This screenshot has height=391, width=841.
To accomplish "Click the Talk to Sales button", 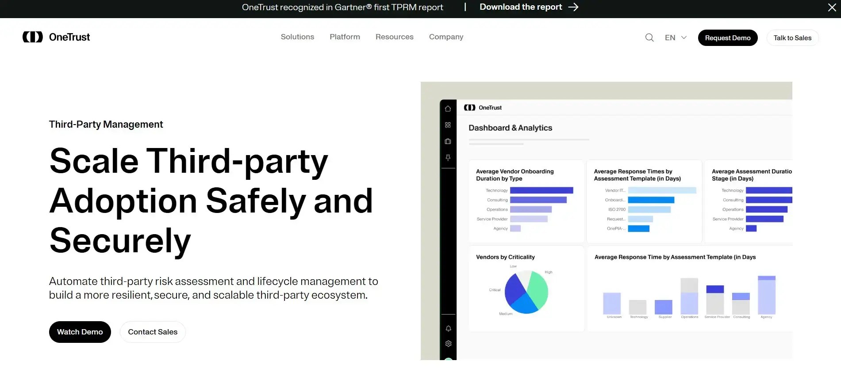I will (x=792, y=38).
